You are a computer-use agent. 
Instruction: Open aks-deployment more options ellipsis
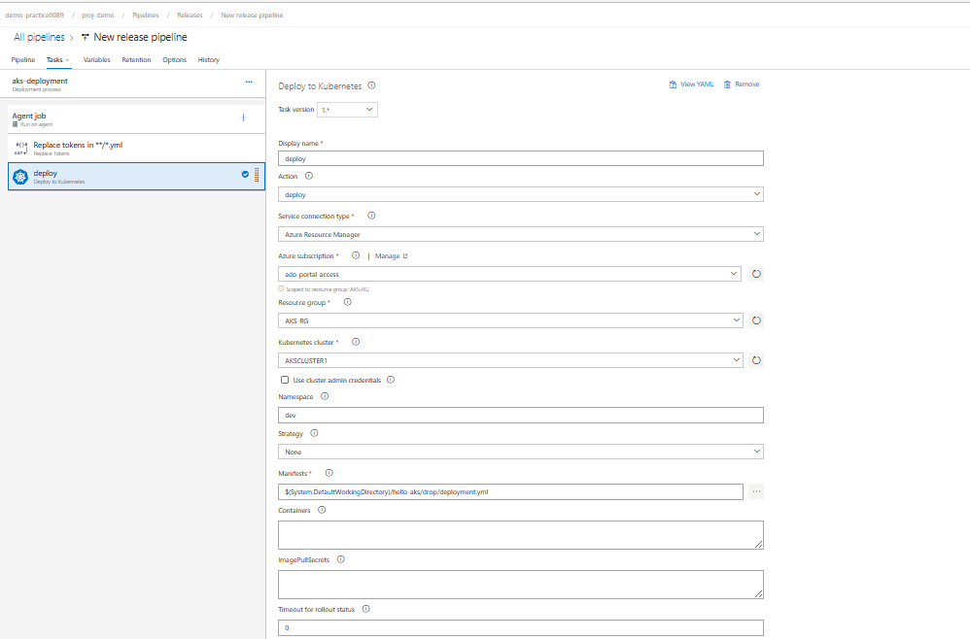coord(249,82)
